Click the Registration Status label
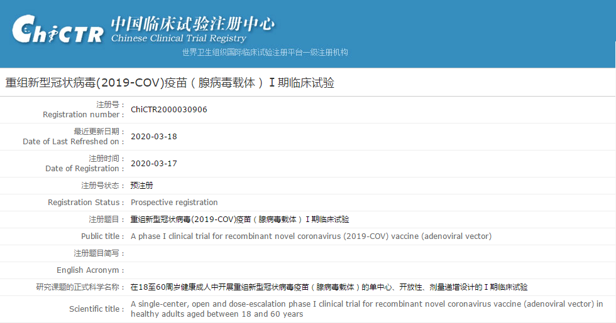 [x=86, y=202]
